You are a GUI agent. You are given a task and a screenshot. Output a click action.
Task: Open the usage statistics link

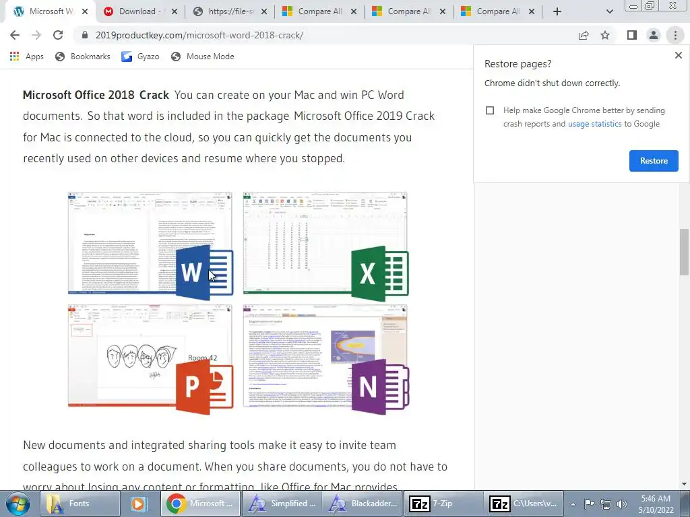(594, 124)
